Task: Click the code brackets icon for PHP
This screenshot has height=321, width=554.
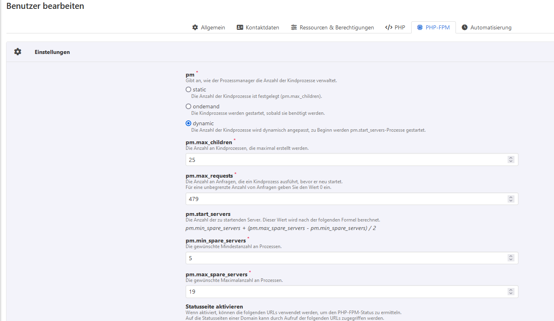Action: click(x=389, y=27)
